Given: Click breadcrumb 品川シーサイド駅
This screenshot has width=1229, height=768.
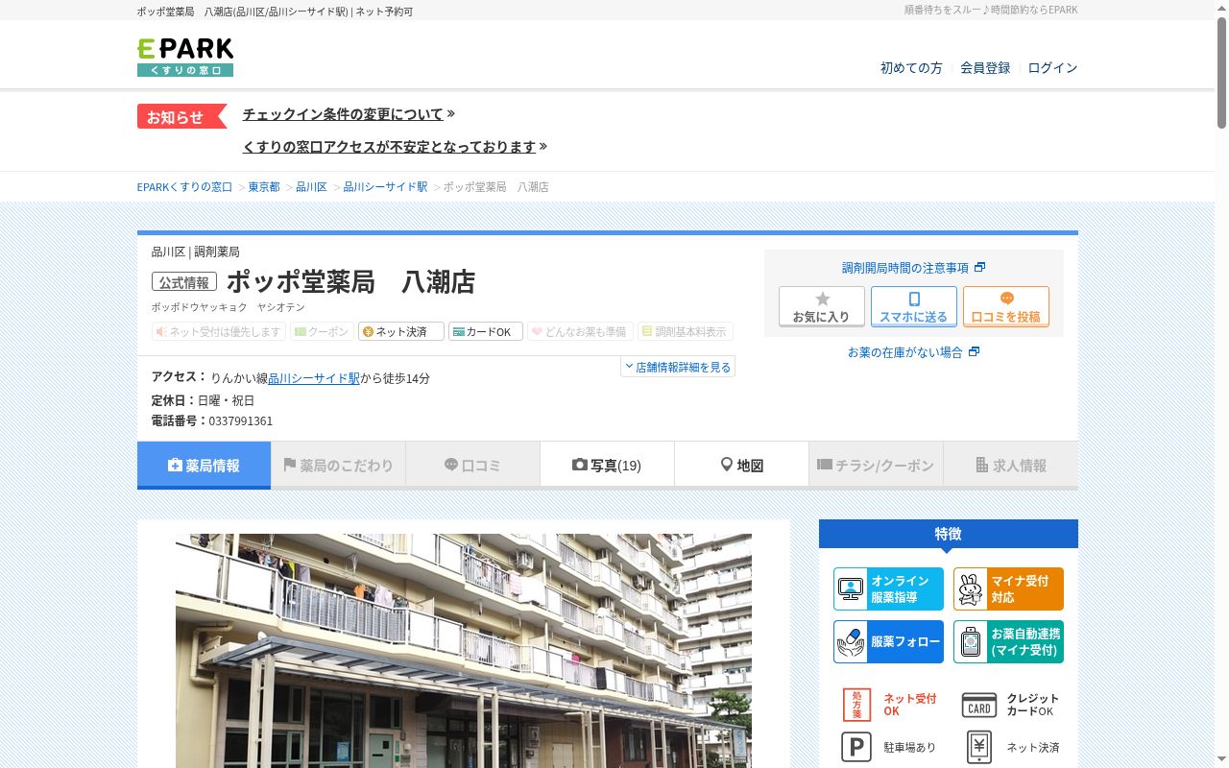Looking at the screenshot, I should pos(385,186).
